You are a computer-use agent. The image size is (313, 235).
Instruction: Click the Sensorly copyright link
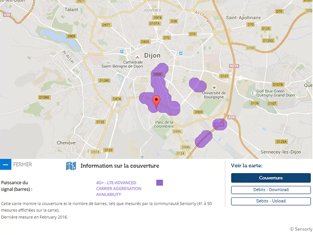click(301, 229)
